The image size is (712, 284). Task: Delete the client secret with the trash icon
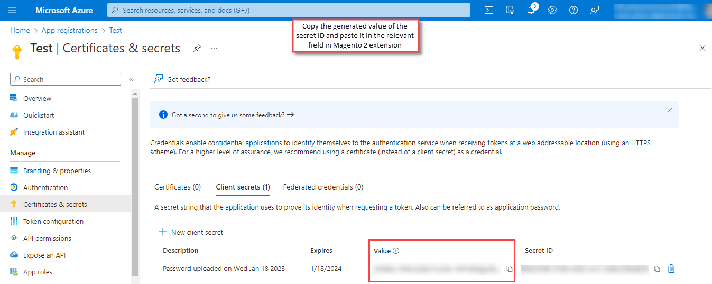coord(671,269)
